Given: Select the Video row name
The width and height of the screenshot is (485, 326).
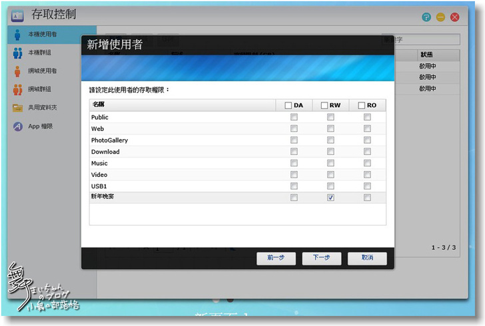Looking at the screenshot, I should tap(99, 175).
